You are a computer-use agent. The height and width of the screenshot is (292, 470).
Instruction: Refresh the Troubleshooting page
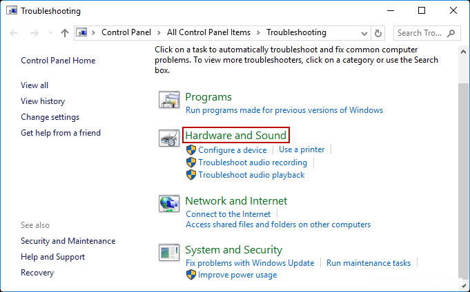(378, 33)
